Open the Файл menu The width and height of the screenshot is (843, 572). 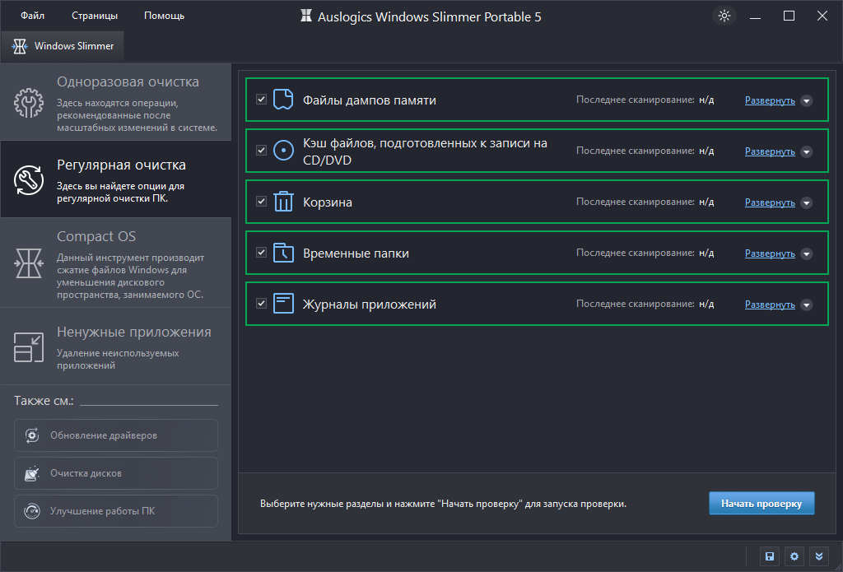(x=33, y=16)
